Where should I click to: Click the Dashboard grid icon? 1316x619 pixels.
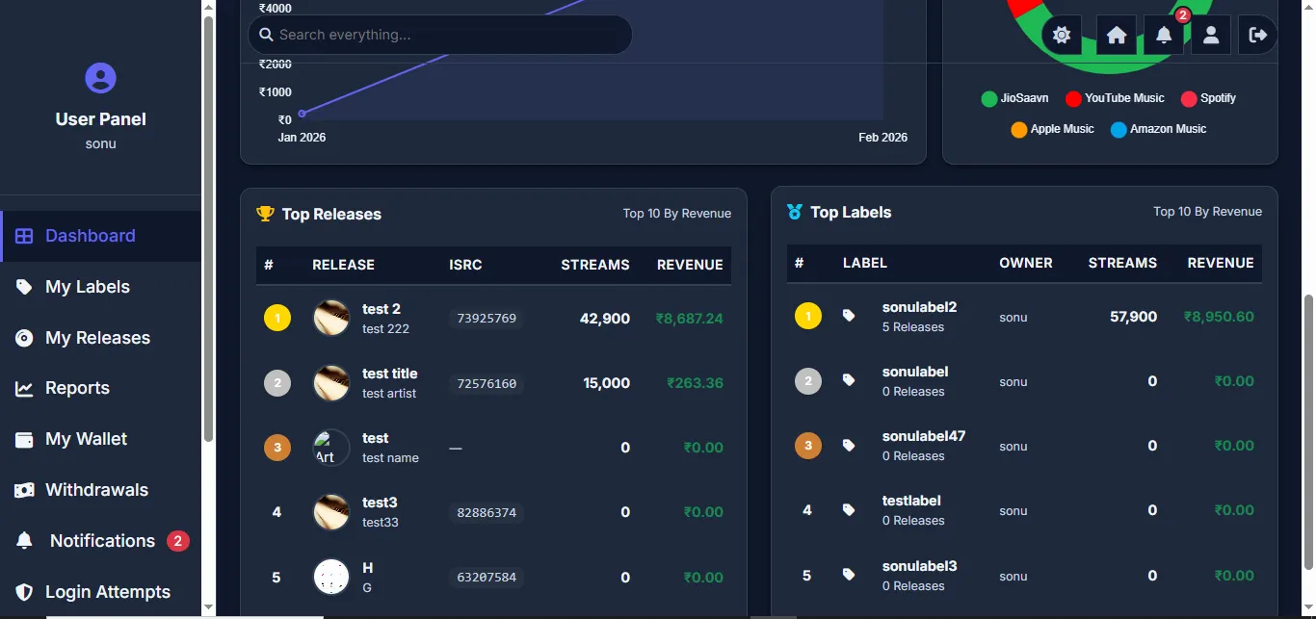point(24,236)
